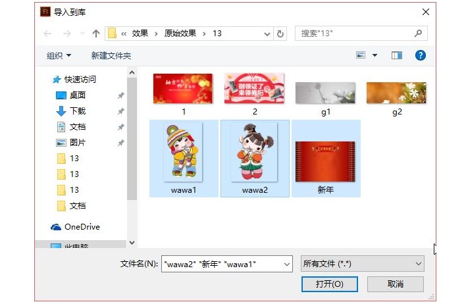This screenshot has height=302, width=466.
Task: Click the 下载 folder in quick access
Action: pyautogui.click(x=78, y=111)
